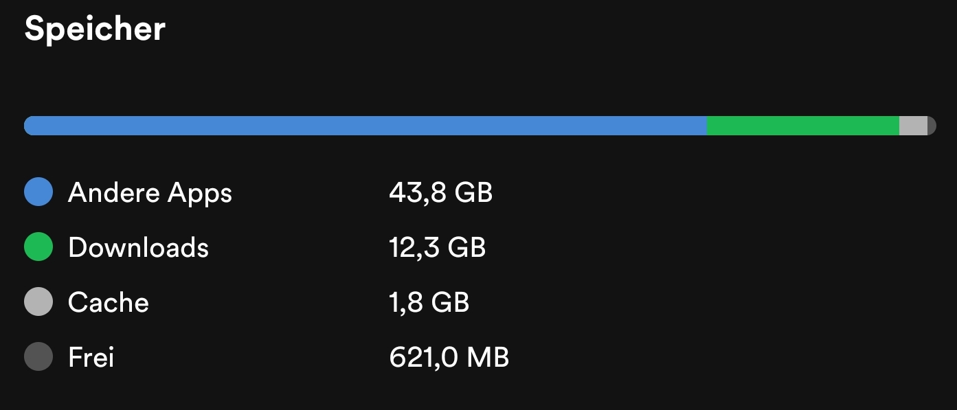The width and height of the screenshot is (957, 410).
Task: Click where green meets light gray on bar
Action: pos(899,126)
